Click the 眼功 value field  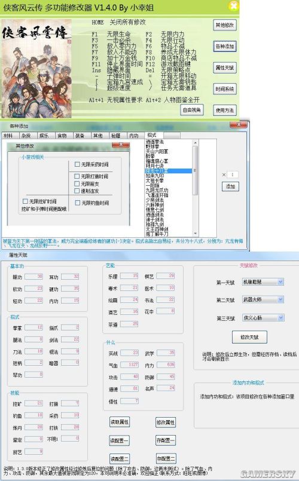(x=33, y=277)
